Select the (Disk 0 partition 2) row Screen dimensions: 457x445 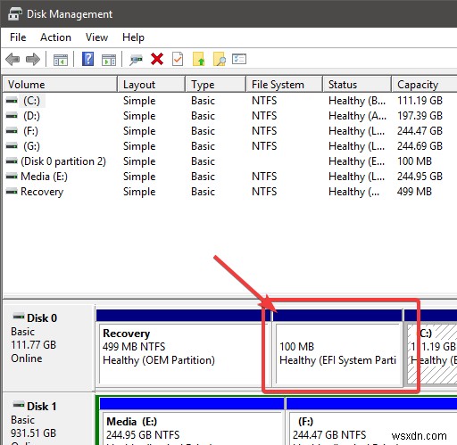point(229,161)
